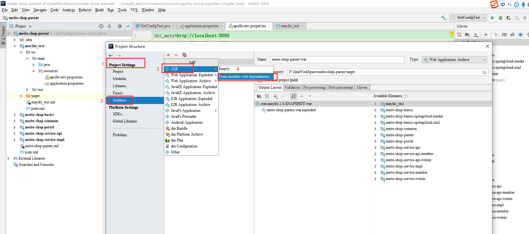Image resolution: width=529 pixels, height=234 pixels.
Task: Click copy artifact icon
Action: 184,55
